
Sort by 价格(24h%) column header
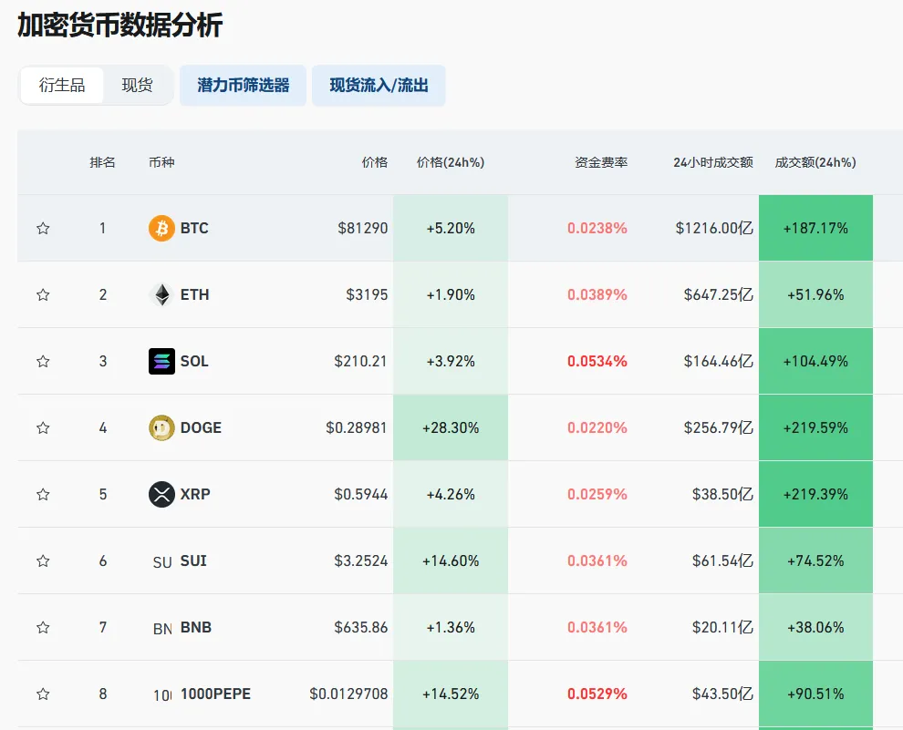(451, 162)
